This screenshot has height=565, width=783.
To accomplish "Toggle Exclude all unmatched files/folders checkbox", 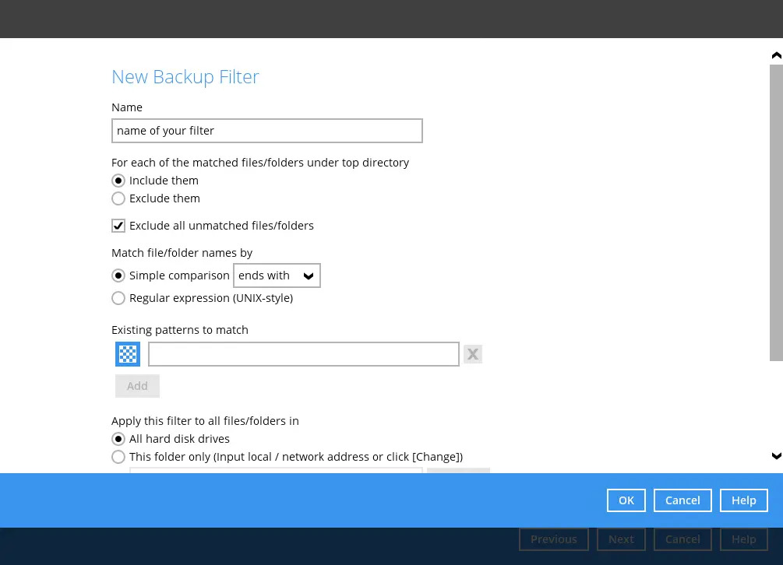I will tap(118, 226).
